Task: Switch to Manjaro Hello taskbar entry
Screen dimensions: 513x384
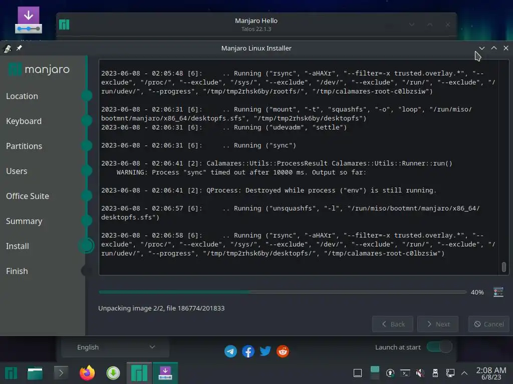Action: tap(139, 373)
